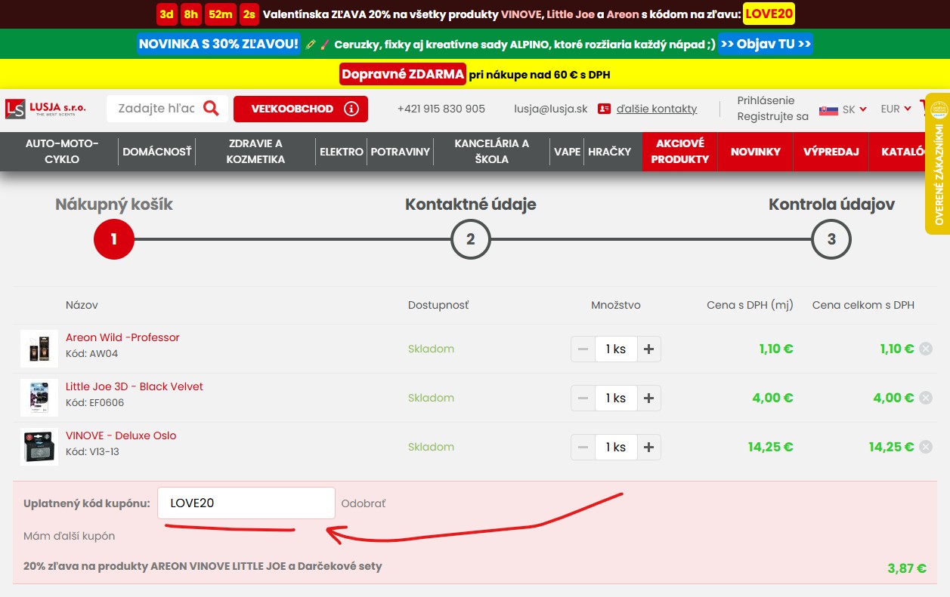Screen dimensions: 950x597
Task: Increase quantity of Little Joe 3D
Action: 648,398
